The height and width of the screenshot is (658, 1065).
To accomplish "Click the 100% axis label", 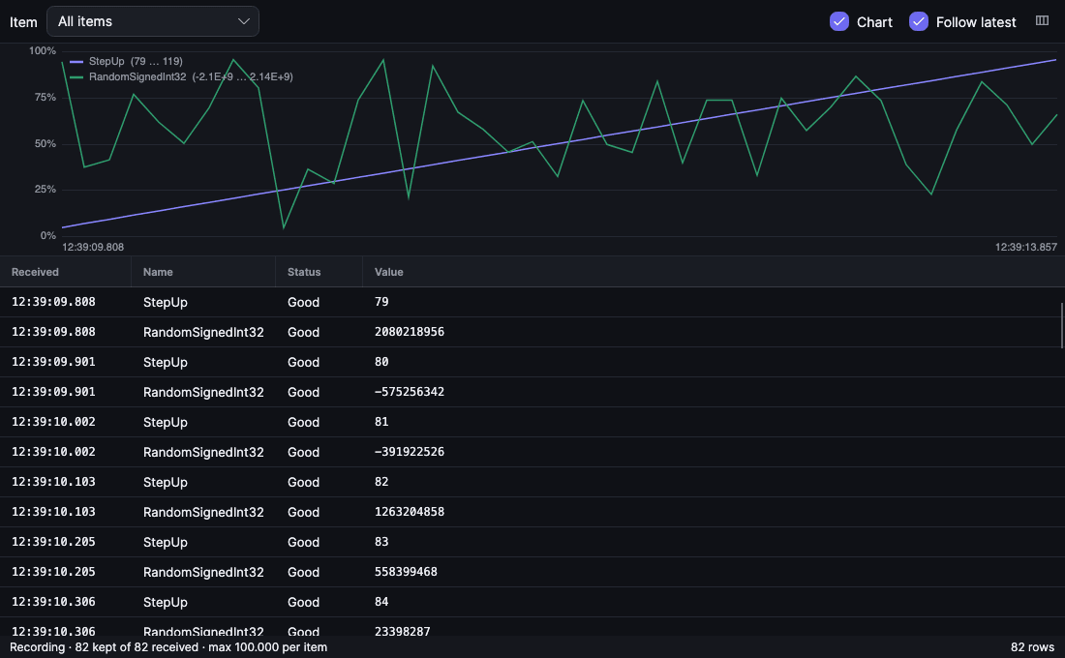I will (x=42, y=51).
